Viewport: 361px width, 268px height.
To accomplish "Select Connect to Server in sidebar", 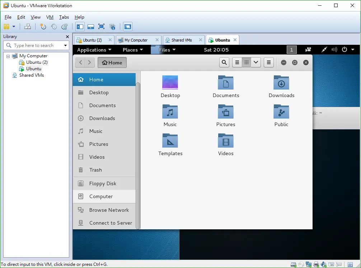I will (x=104, y=223).
